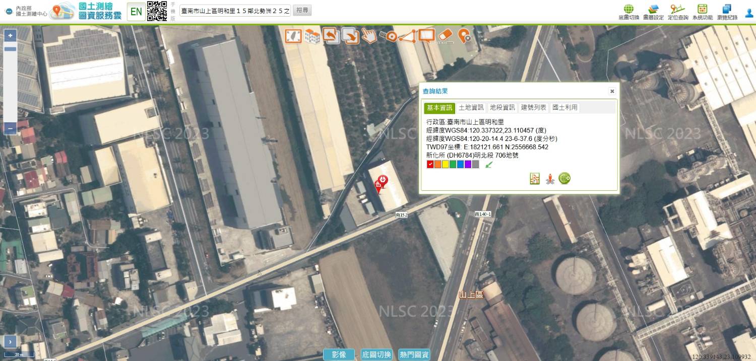Image resolution: width=756 pixels, height=361 pixels.
Task: Pick the blue color swatch
Action: click(460, 164)
